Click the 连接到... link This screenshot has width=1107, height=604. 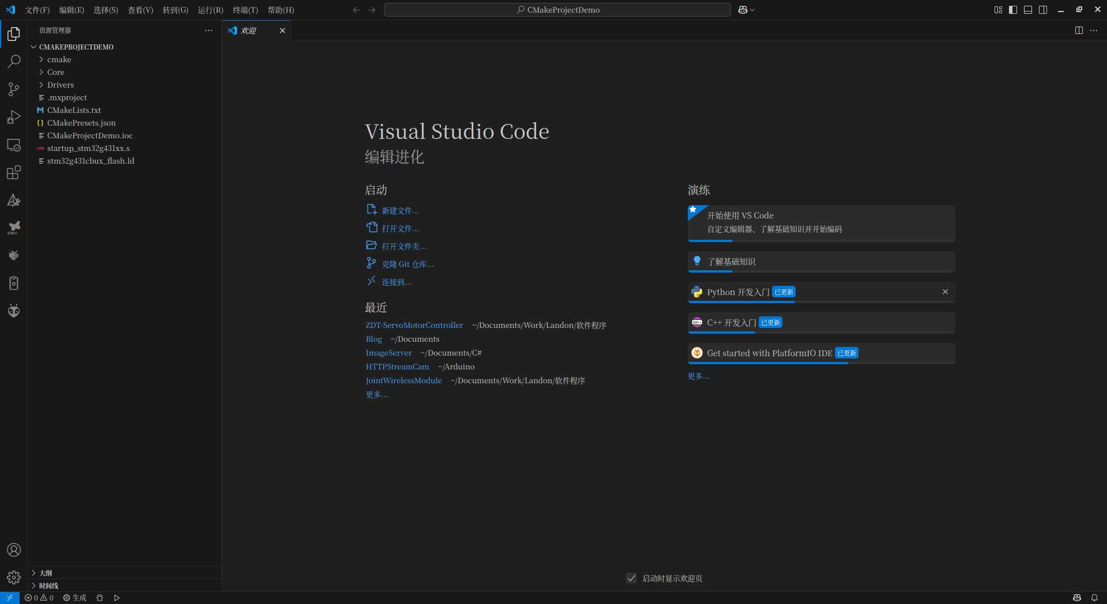pyautogui.click(x=397, y=282)
